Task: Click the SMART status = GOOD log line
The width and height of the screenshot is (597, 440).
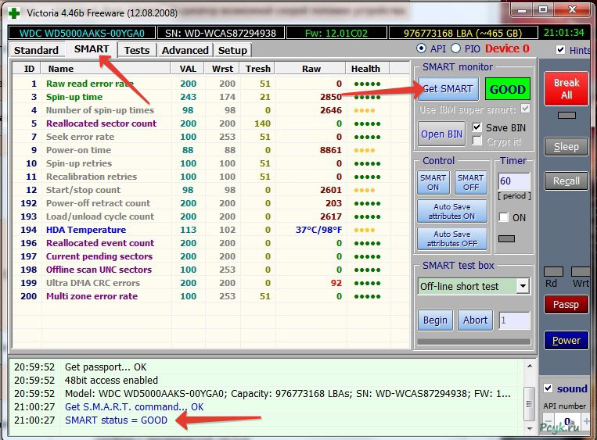Action: 116,420
